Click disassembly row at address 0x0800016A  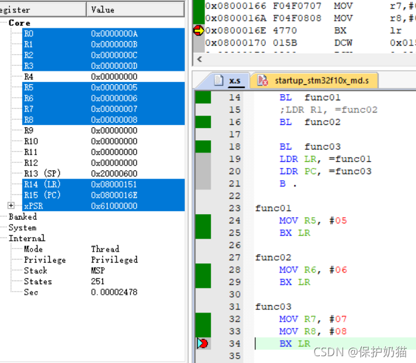311,18
